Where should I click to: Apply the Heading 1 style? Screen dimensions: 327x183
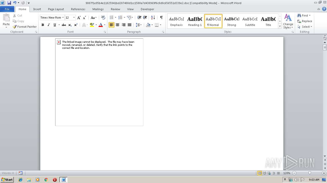tap(195, 21)
